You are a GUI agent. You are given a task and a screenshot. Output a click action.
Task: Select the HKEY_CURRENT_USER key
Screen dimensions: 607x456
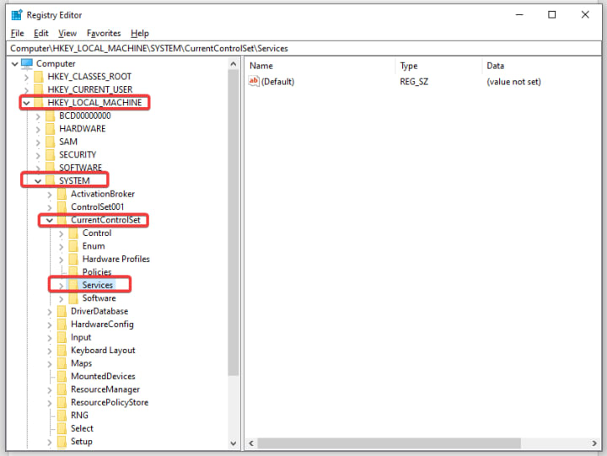coord(90,89)
